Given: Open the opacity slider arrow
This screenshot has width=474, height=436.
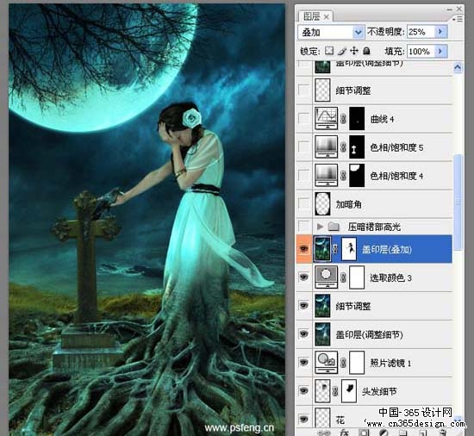Looking at the screenshot, I should tap(440, 31).
